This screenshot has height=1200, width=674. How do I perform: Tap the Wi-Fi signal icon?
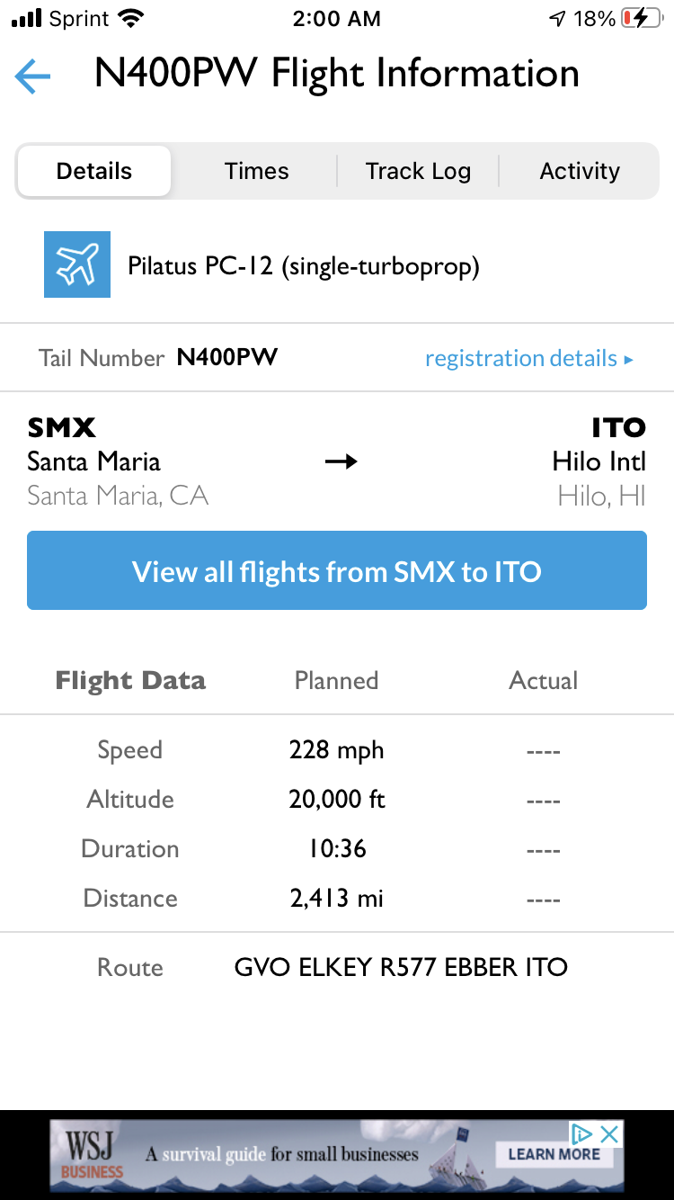click(130, 18)
